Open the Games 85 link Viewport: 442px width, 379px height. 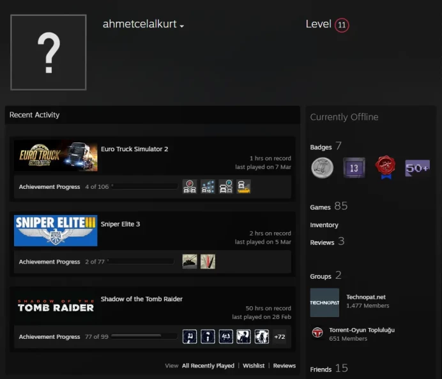click(x=329, y=206)
